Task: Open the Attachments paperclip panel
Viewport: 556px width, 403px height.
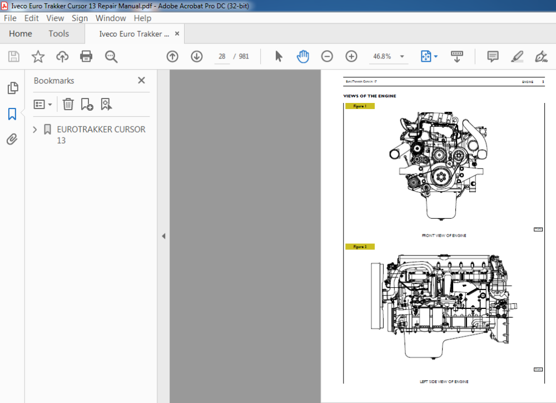Action: (x=12, y=139)
